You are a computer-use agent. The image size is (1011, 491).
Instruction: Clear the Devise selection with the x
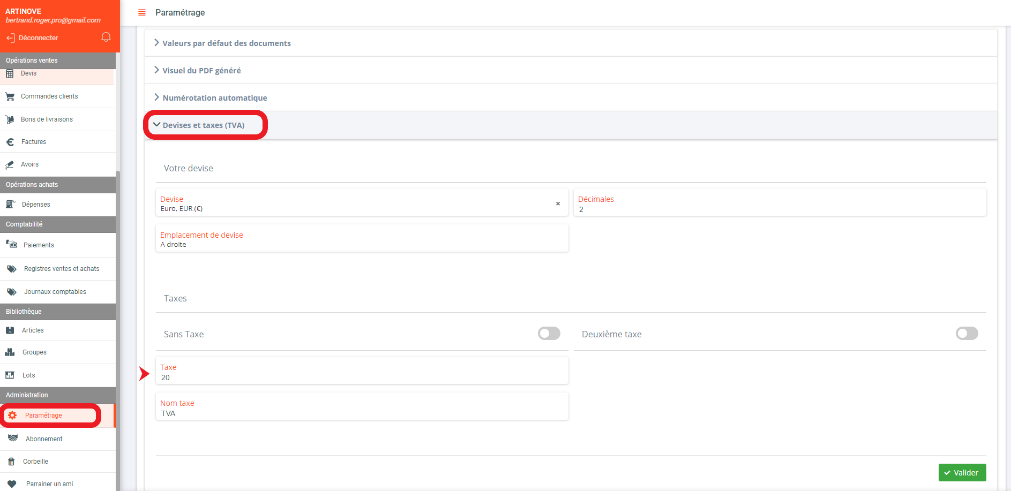558,203
